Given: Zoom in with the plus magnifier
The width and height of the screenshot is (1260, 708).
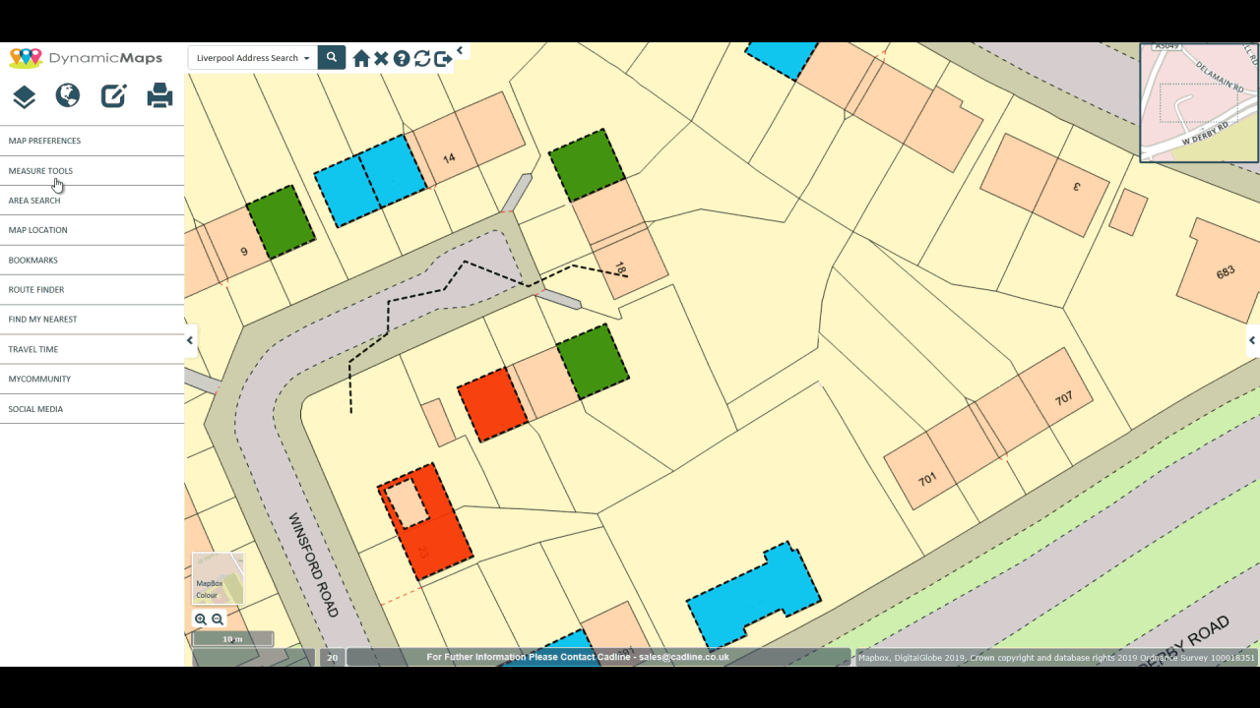Looking at the screenshot, I should pos(201,619).
